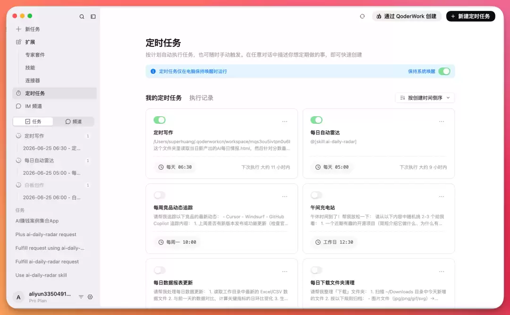Open the 按创建时间倒序 sort dropdown

coord(425,98)
